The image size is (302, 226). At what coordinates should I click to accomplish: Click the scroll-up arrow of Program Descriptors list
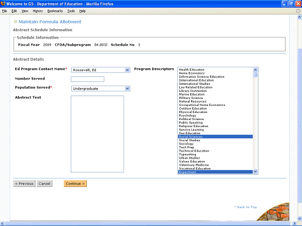[x=255, y=69]
